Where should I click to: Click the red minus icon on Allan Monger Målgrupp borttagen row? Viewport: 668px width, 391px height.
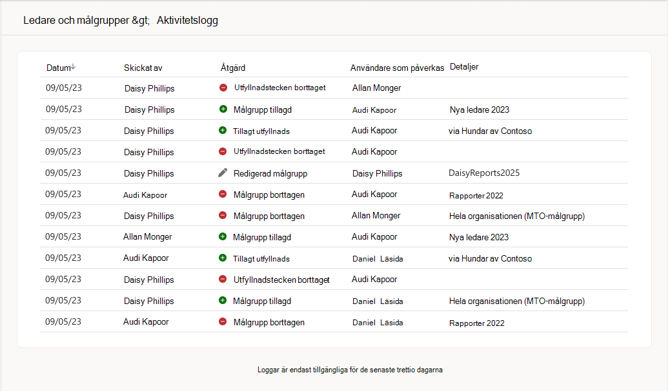pyautogui.click(x=223, y=215)
